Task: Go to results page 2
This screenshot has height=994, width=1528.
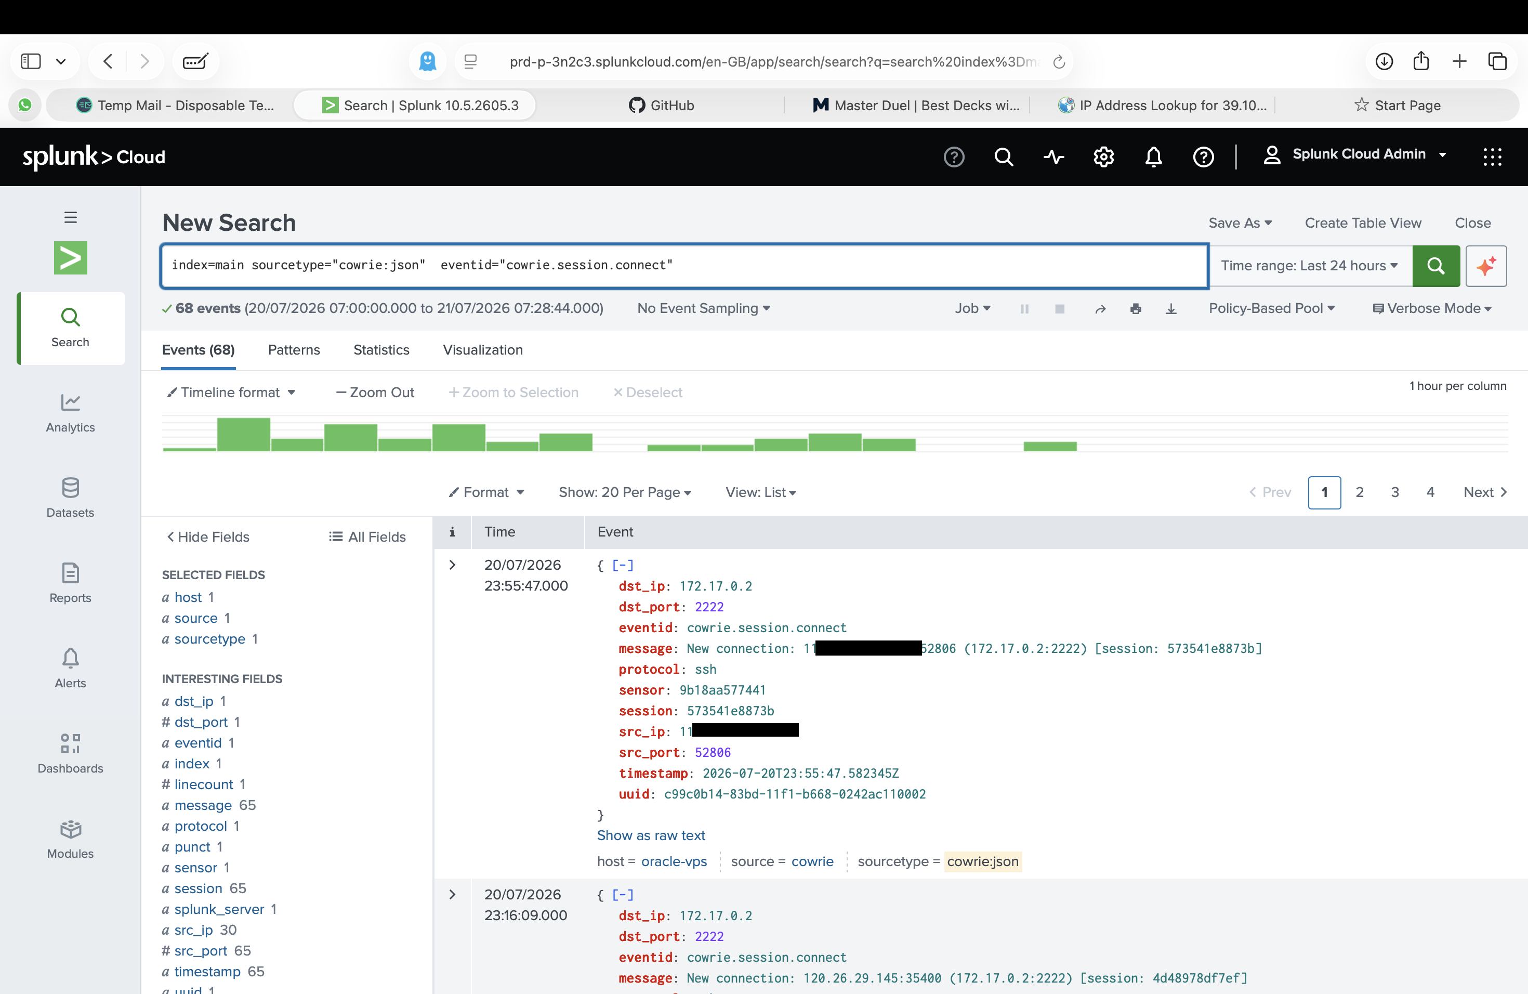Action: tap(1359, 492)
